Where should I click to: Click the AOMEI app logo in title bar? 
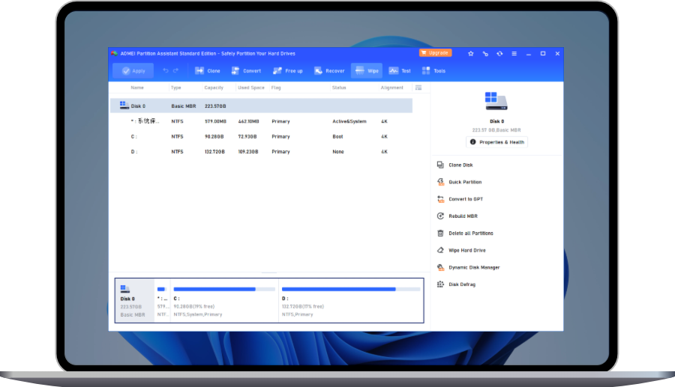[115, 53]
